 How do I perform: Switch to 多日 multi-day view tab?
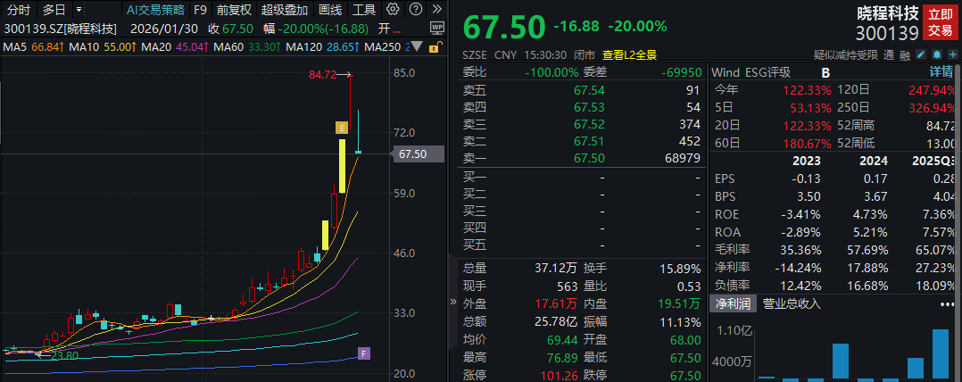[x=55, y=11]
